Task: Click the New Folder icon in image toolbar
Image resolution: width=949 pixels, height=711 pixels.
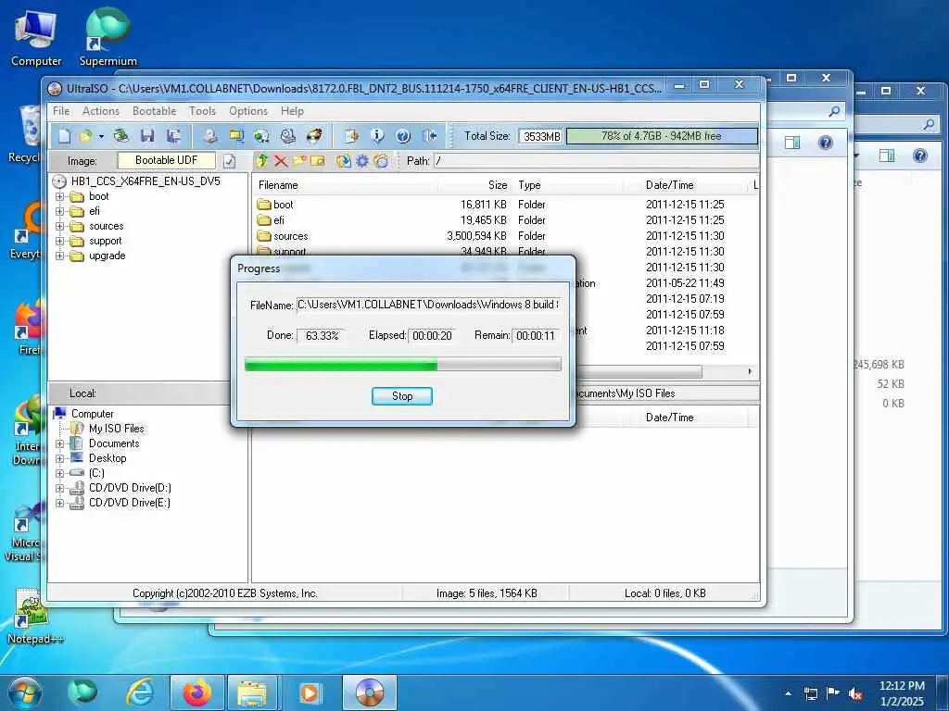Action: [x=299, y=161]
